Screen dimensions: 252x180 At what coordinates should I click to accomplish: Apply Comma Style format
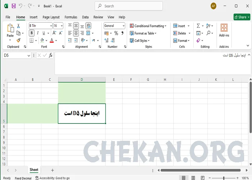pyautogui.click(x=122, y=33)
